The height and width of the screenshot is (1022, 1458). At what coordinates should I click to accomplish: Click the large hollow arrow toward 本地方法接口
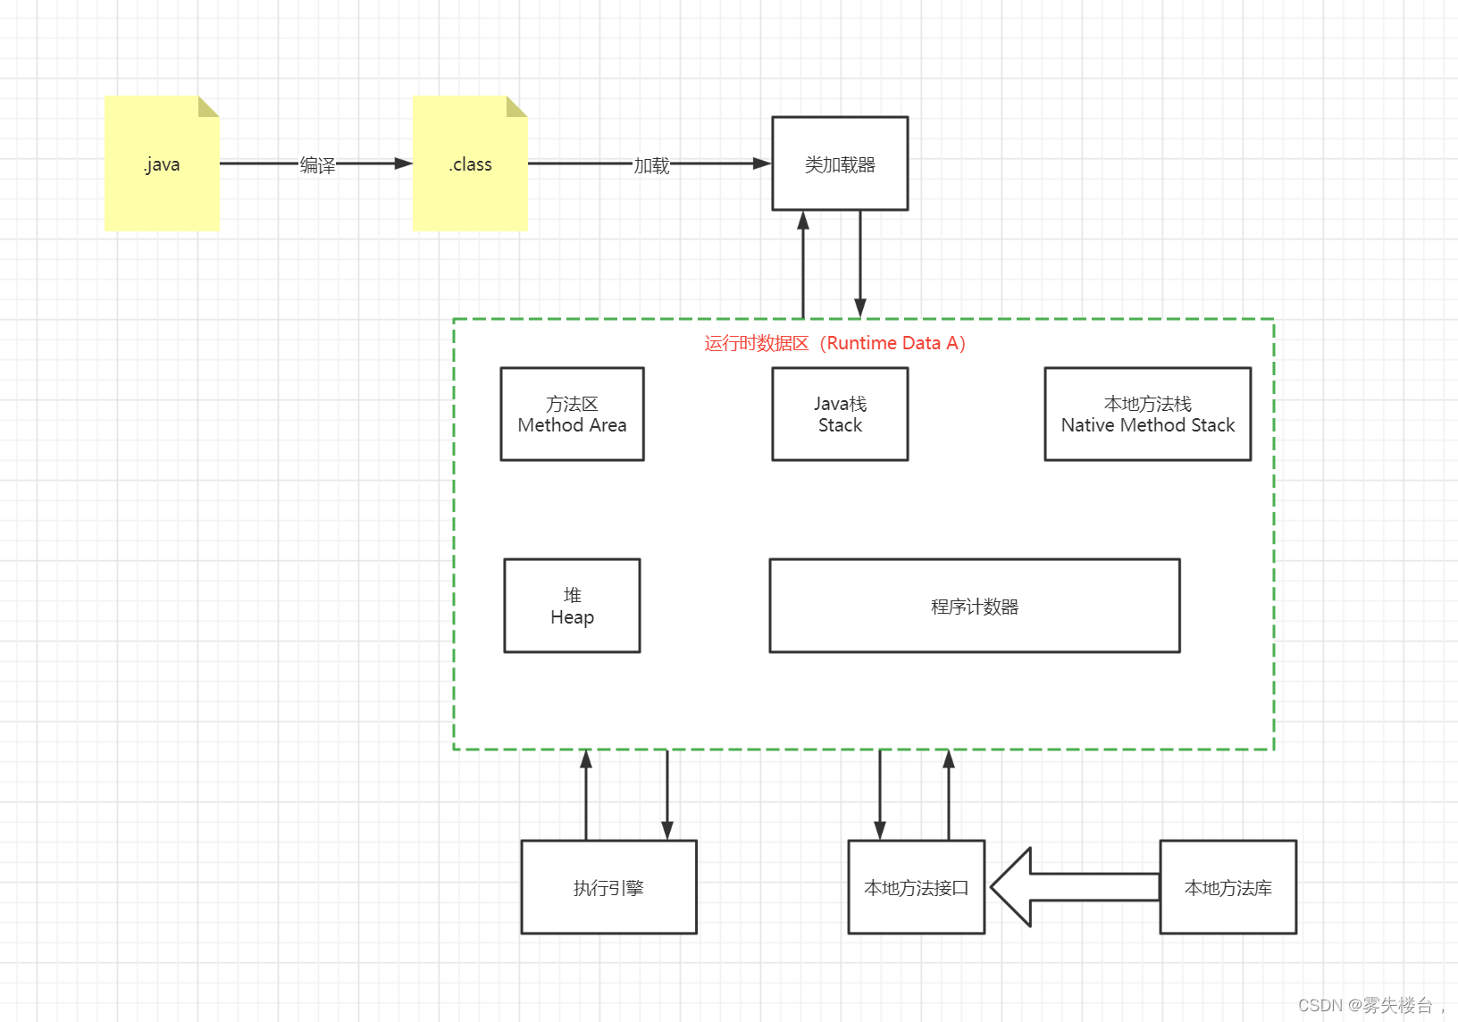[1075, 887]
